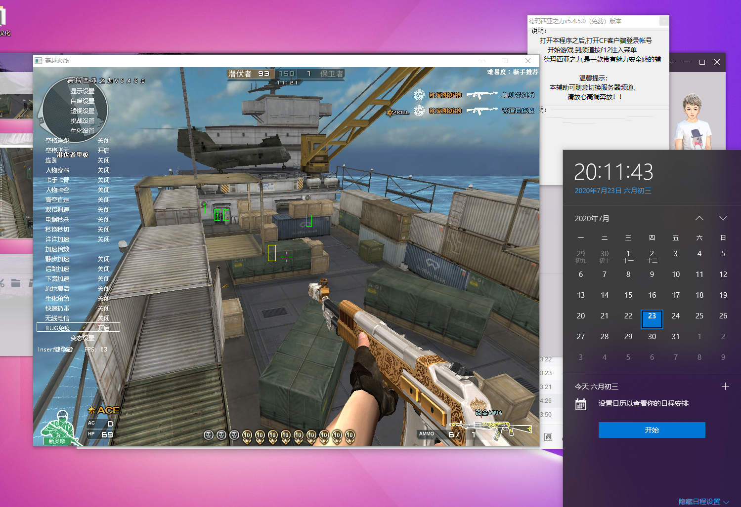
Task: Toggle 双倍射速 option
Action: [x=78, y=210]
